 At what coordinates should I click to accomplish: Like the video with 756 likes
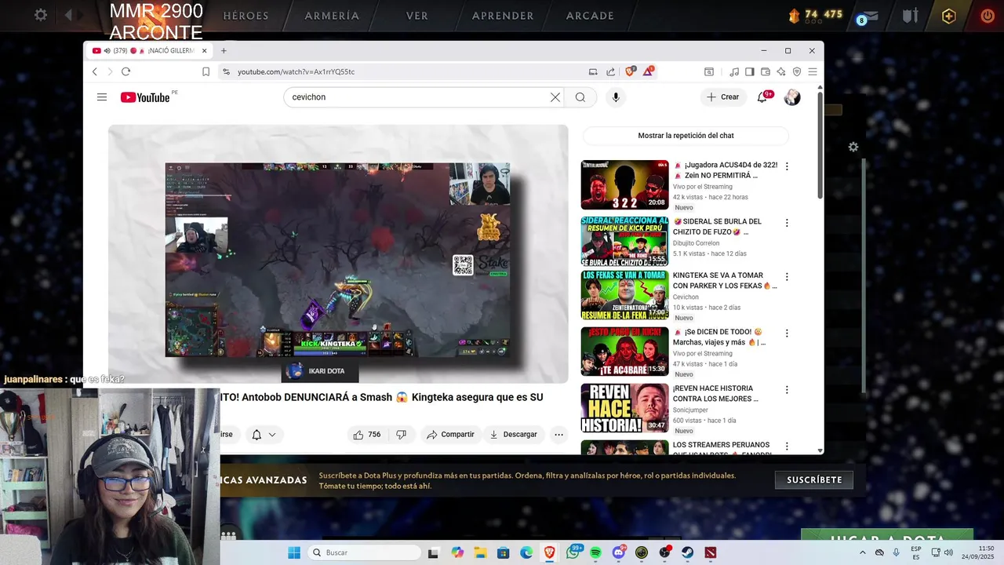click(366, 435)
